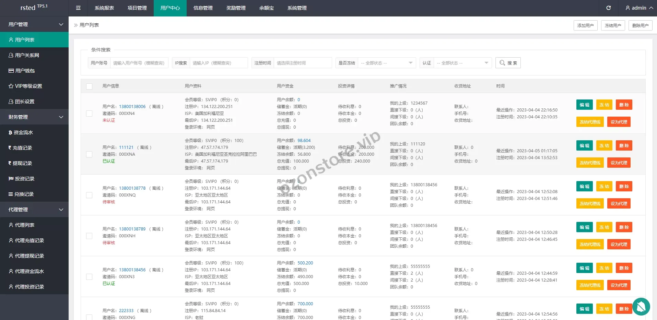Click the refresh icon in top bar
Screen dimensions: 657x320
tap(608, 8)
